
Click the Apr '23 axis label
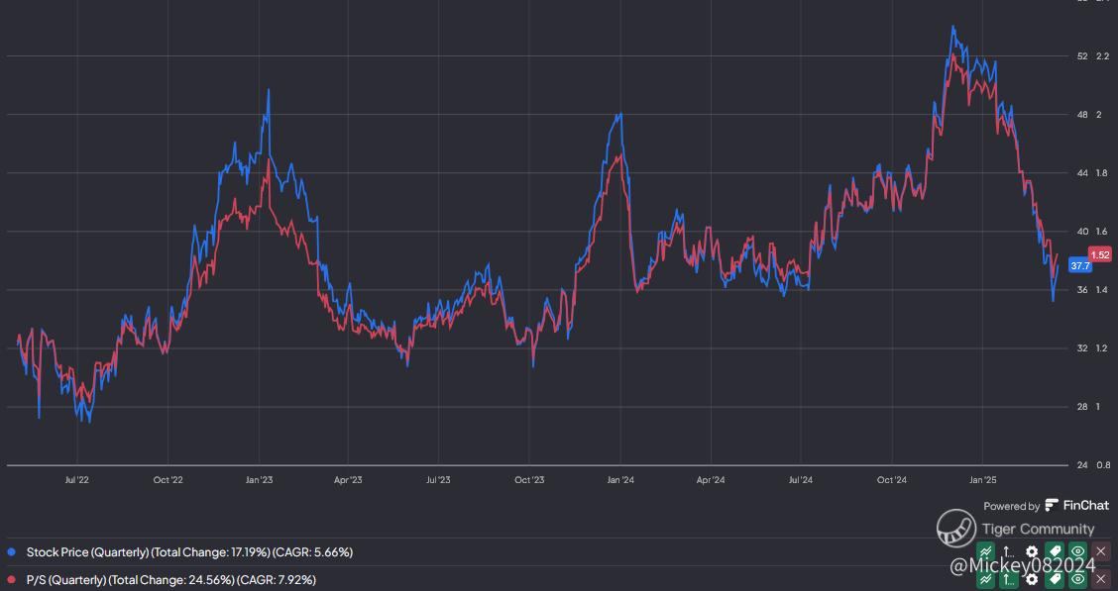(348, 480)
